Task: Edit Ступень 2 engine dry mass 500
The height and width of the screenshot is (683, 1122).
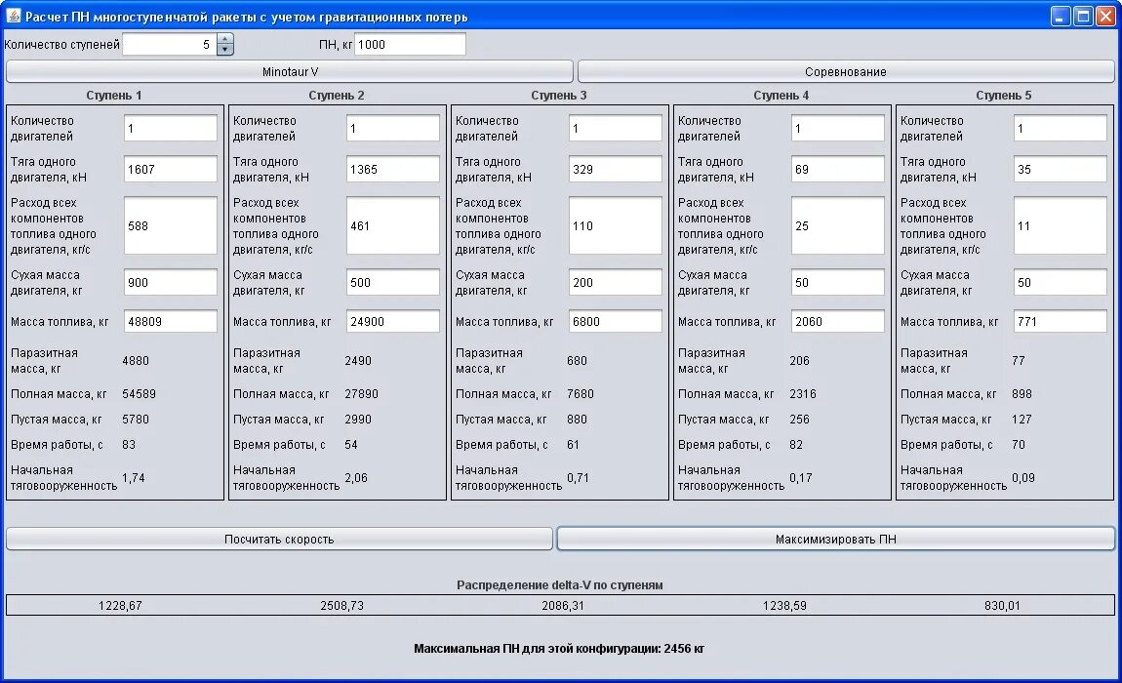Action: pos(393,282)
